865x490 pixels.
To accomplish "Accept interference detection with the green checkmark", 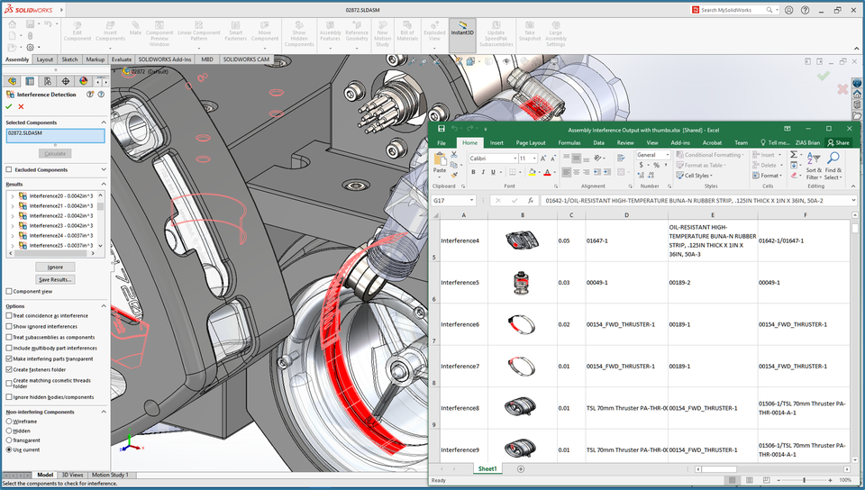I will tap(9, 106).
